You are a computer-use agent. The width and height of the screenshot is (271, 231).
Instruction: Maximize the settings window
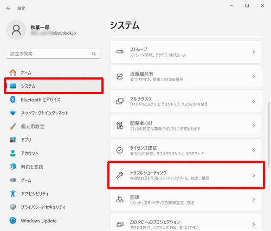(247, 5)
